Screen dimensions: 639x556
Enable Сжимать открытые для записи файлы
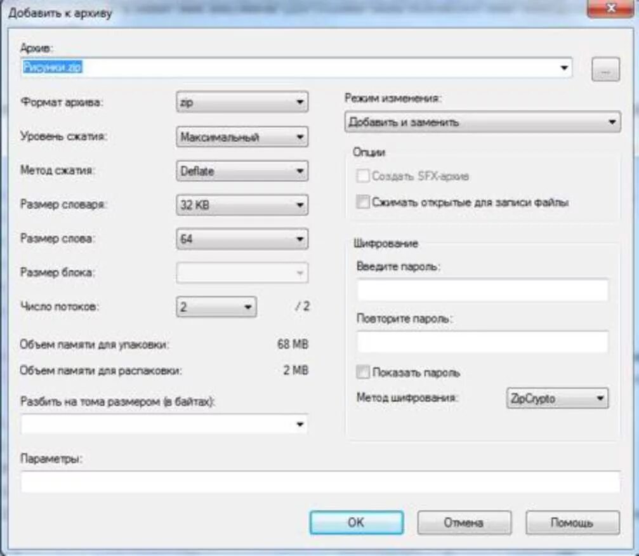point(362,202)
